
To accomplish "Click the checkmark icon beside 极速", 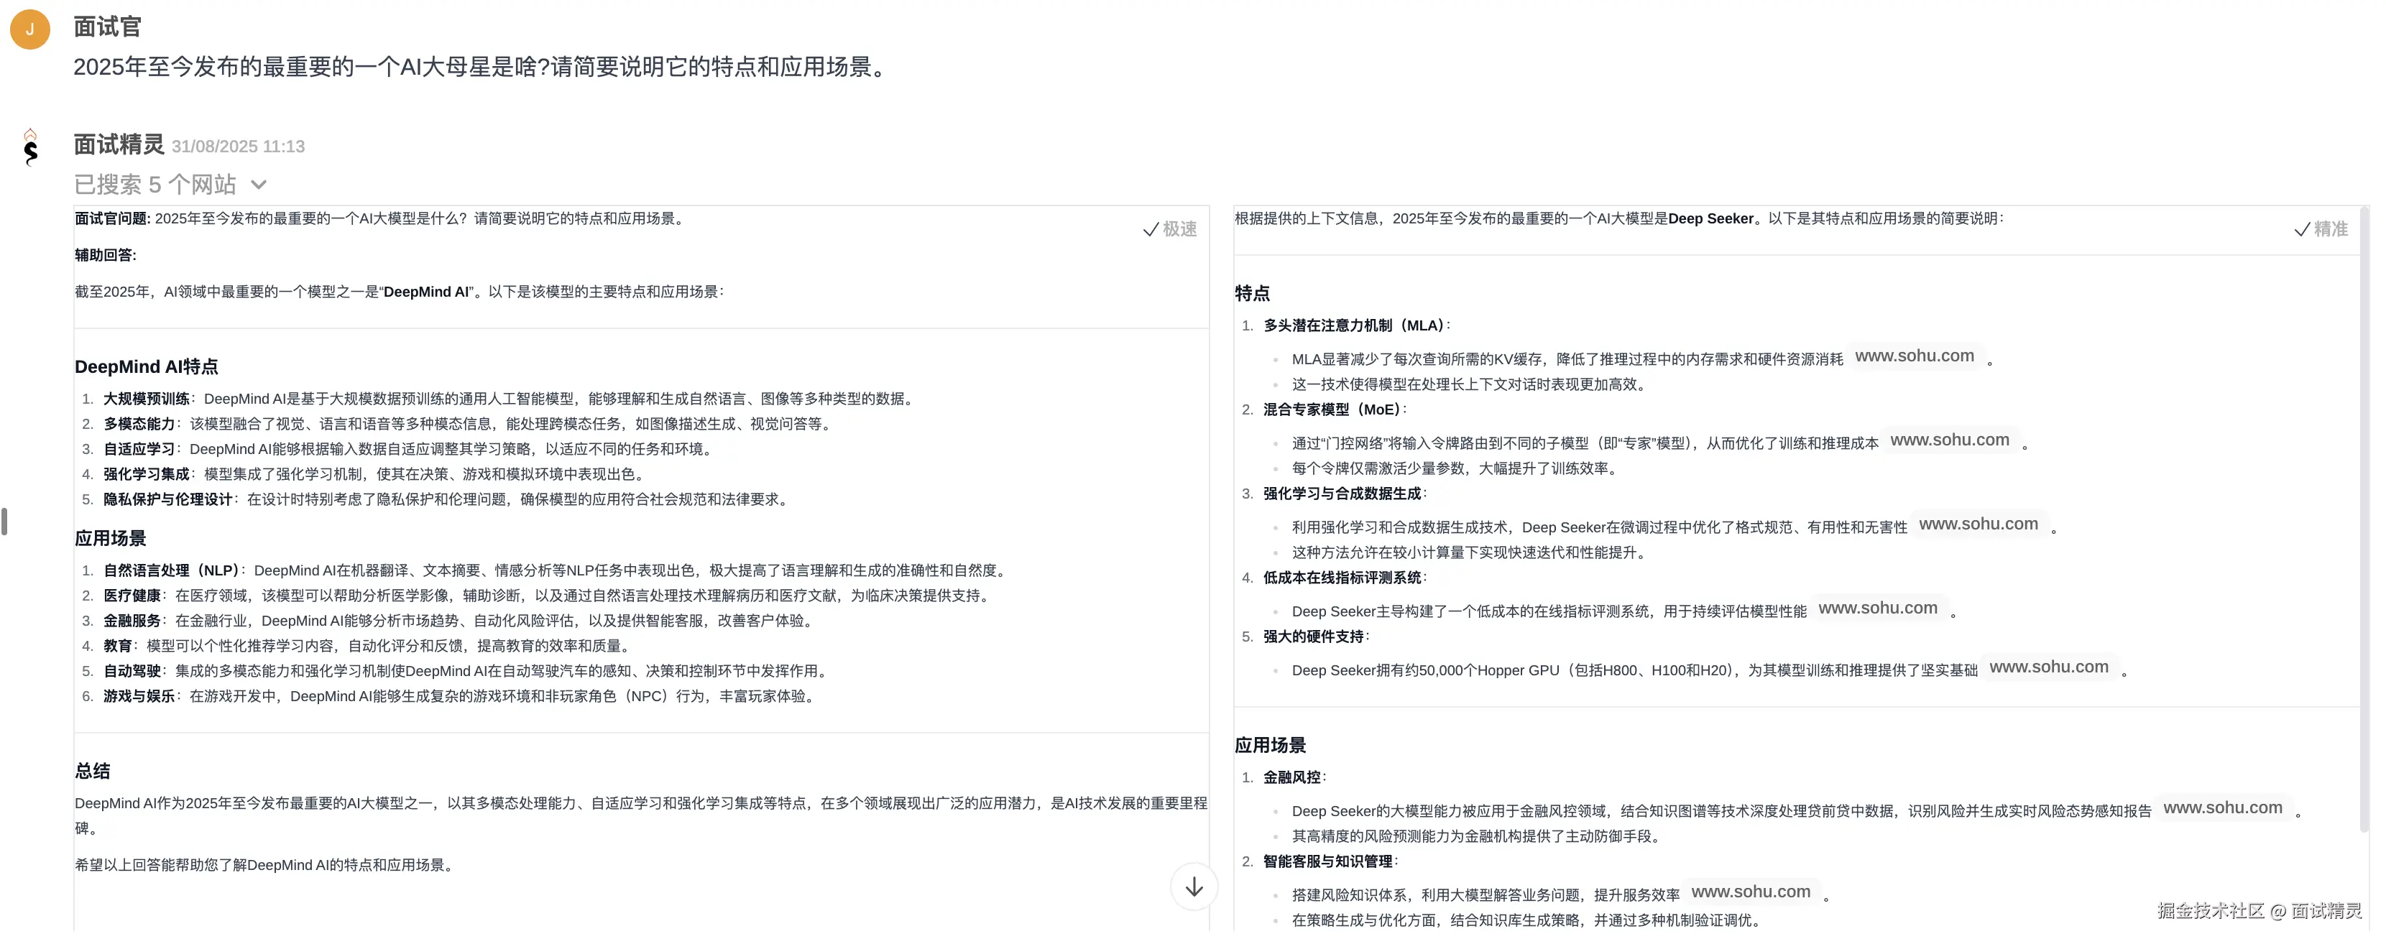I will [1151, 228].
